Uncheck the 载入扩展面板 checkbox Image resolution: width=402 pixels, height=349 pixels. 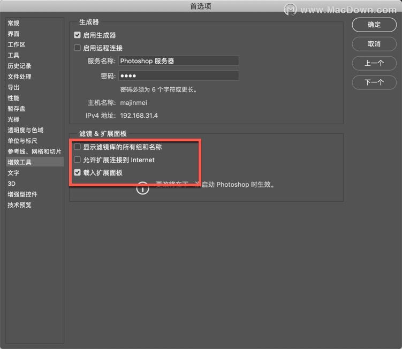[x=77, y=172]
